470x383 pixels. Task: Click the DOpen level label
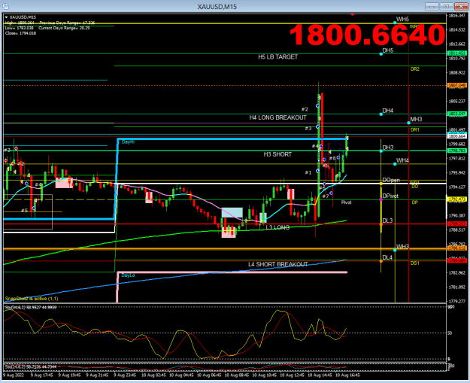click(x=391, y=180)
